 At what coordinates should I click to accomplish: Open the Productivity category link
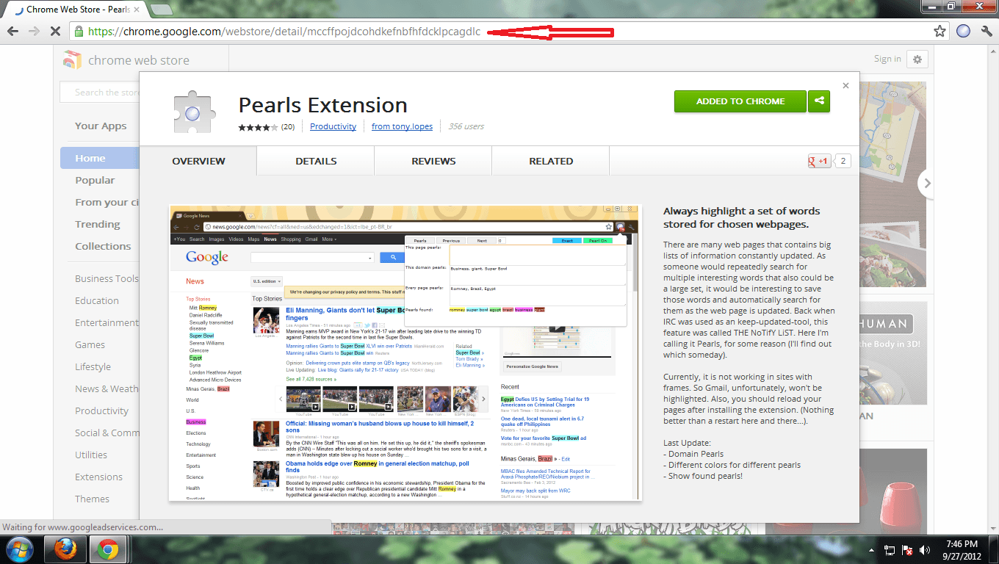(333, 126)
